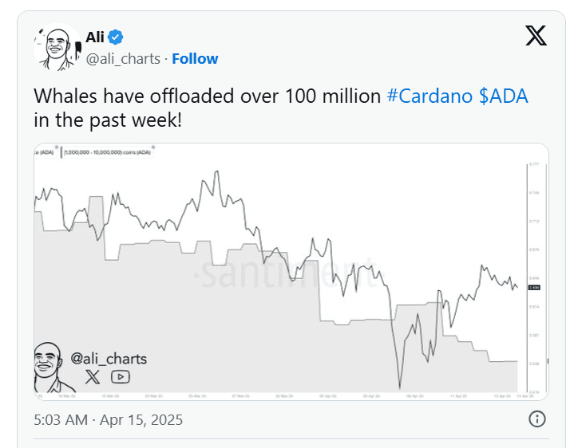Click the info icon beside the timestamp
This screenshot has height=448, width=586.
click(537, 419)
